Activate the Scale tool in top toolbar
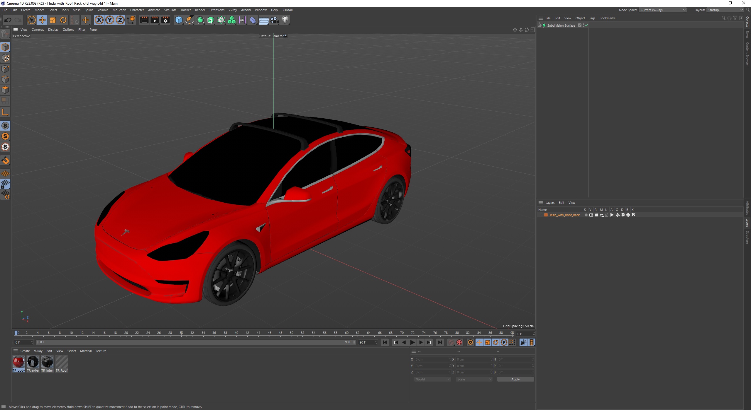751x410 pixels. click(53, 20)
